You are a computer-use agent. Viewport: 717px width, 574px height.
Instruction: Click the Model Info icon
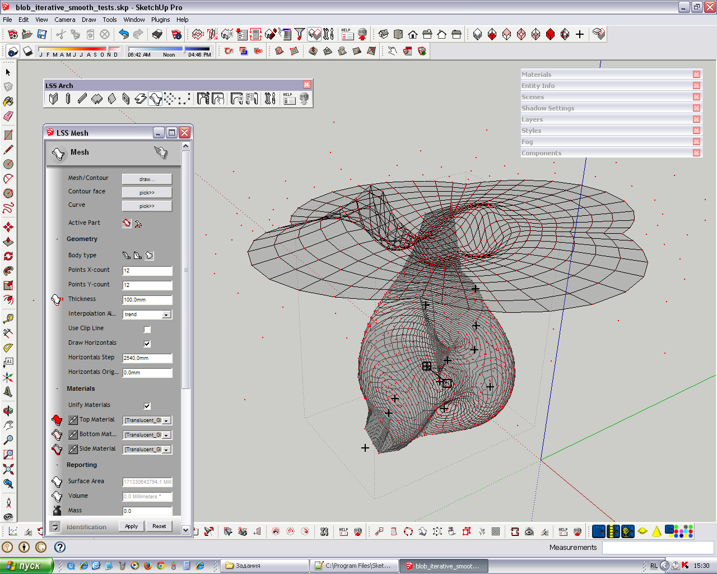(176, 34)
